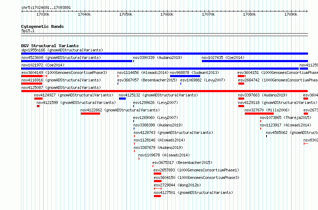Click the 17080k ruler mark
The height and width of the screenshot is (210, 318).
[249, 14]
